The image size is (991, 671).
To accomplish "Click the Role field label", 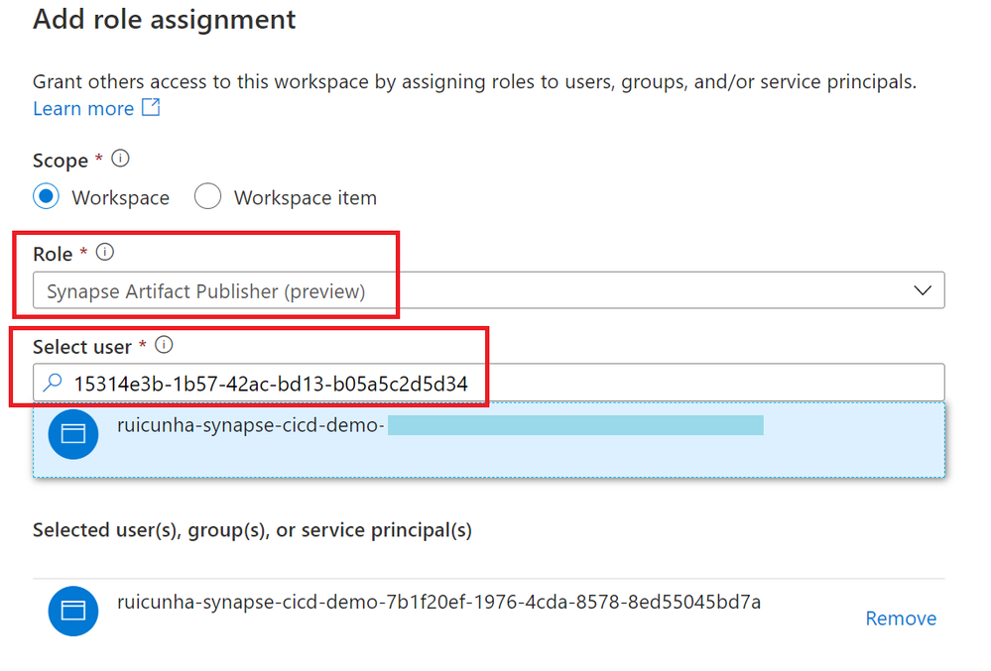I will [53, 254].
